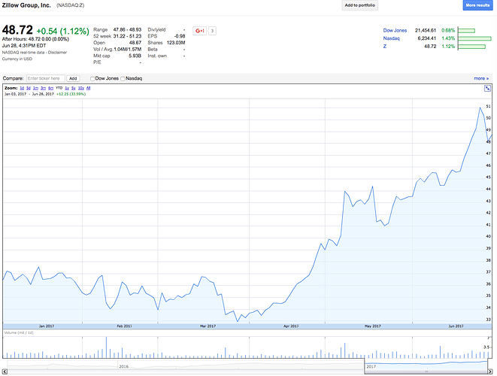Set chart zoom to 6m

tap(50, 88)
